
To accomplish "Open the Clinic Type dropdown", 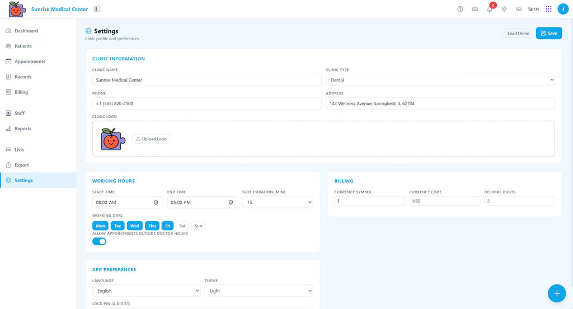I will point(440,80).
